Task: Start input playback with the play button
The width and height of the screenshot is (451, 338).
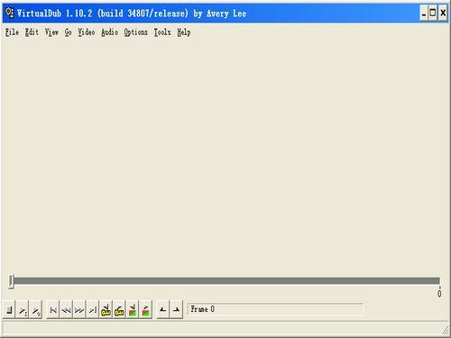Action: [x=23, y=309]
